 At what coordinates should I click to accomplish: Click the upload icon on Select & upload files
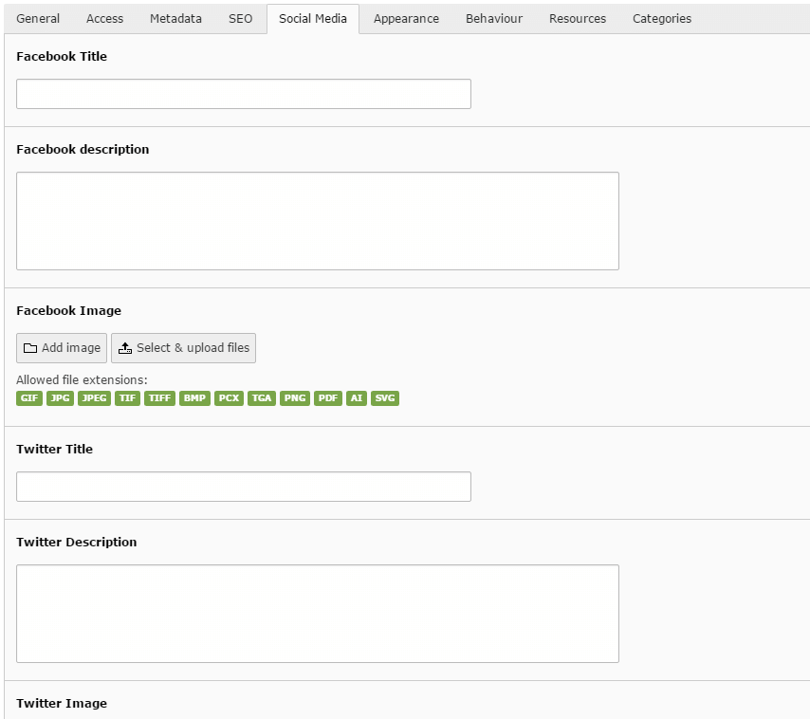tap(125, 348)
